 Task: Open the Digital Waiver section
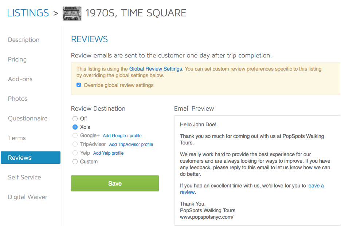28,197
